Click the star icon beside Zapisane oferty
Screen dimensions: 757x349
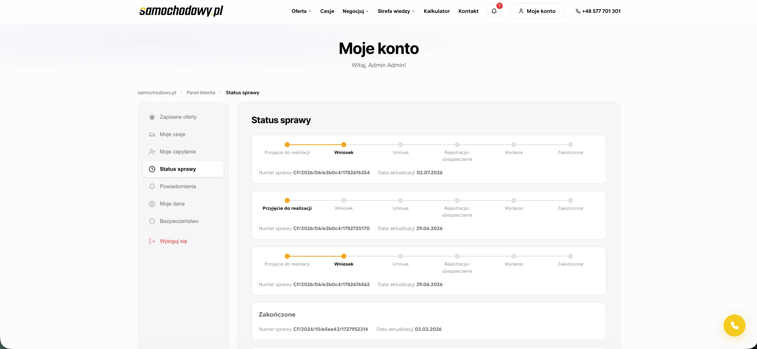(x=152, y=117)
